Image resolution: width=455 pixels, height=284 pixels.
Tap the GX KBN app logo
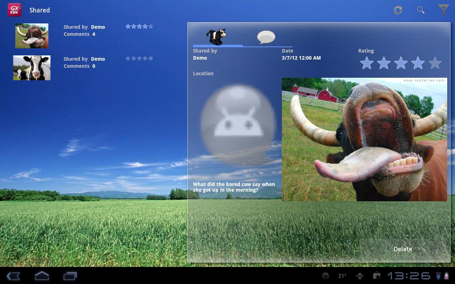pyautogui.click(x=15, y=10)
